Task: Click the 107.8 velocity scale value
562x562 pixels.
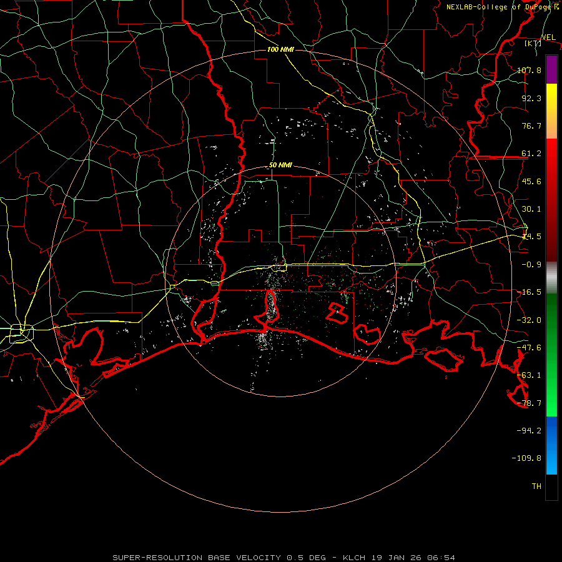Action: 529,70
